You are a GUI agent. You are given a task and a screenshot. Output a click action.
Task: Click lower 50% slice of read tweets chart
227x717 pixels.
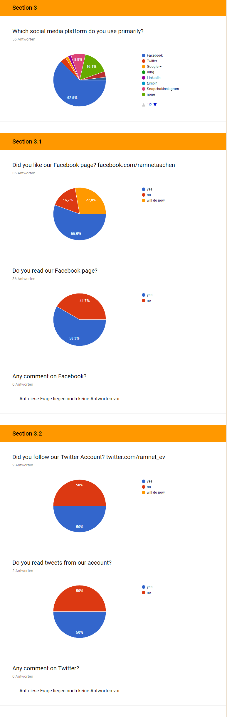(x=80, y=625)
